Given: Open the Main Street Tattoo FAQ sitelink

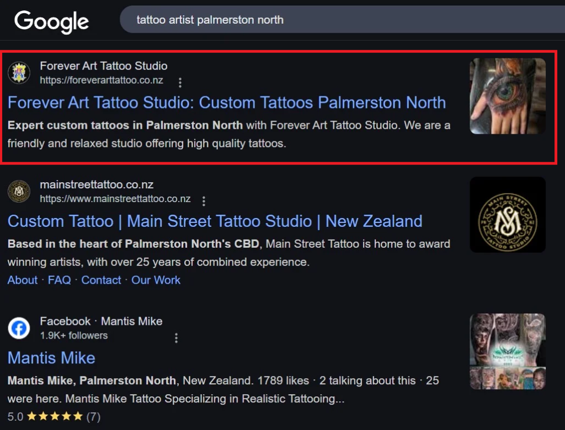Looking at the screenshot, I should (60, 280).
